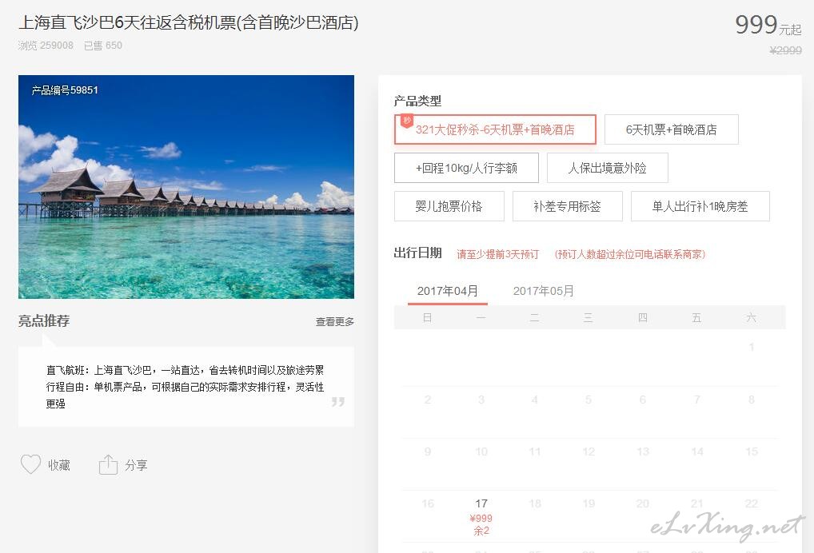The width and height of the screenshot is (814, 553).
Task: Click the share upload icon
Action: point(108,464)
